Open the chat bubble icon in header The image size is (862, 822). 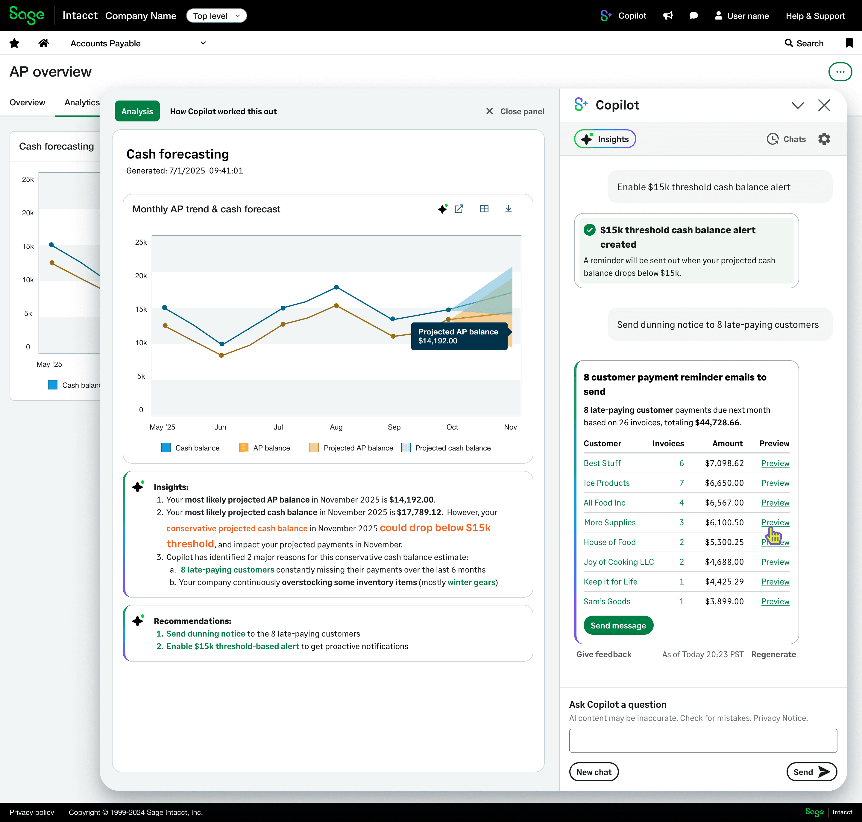(693, 16)
